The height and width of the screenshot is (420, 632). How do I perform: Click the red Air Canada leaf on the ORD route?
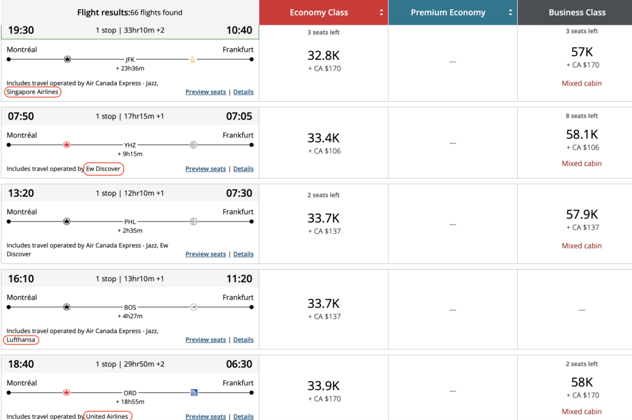67,392
